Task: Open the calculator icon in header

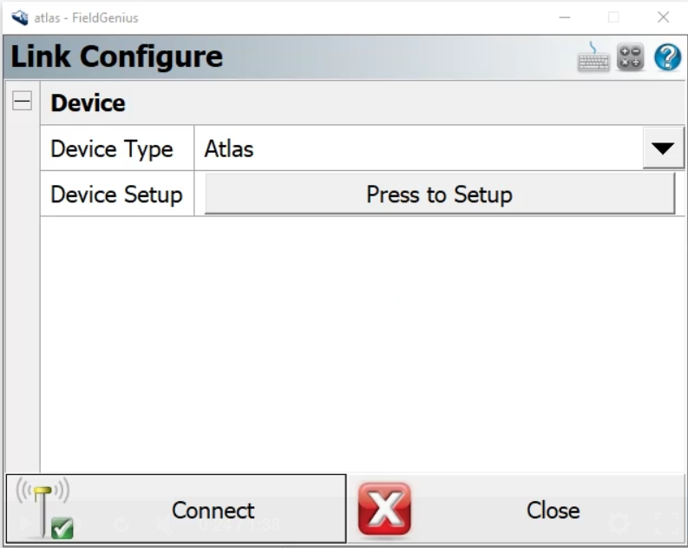Action: pos(631,57)
